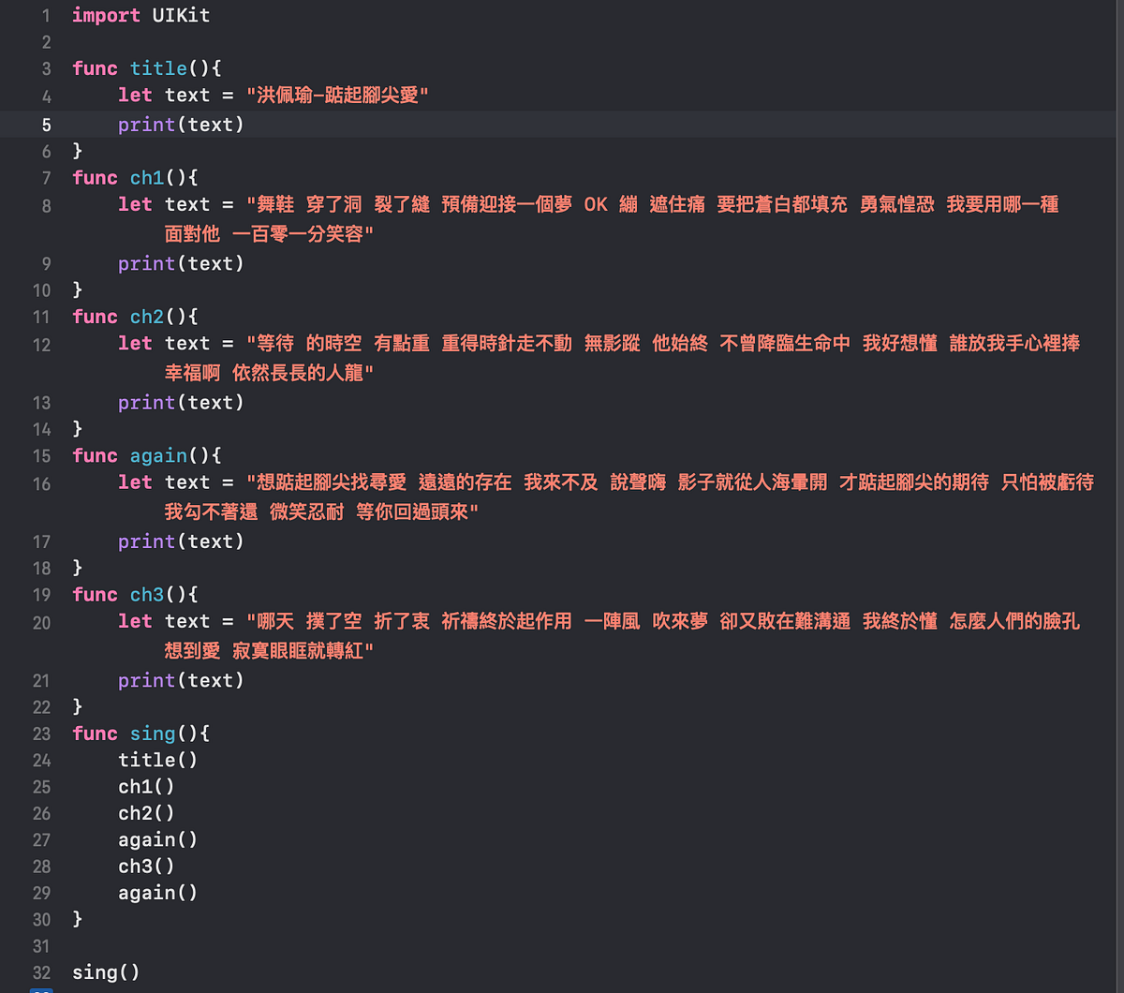Click the import UIKit statement on line 1
The width and height of the screenshot is (1124, 993).
140,15
